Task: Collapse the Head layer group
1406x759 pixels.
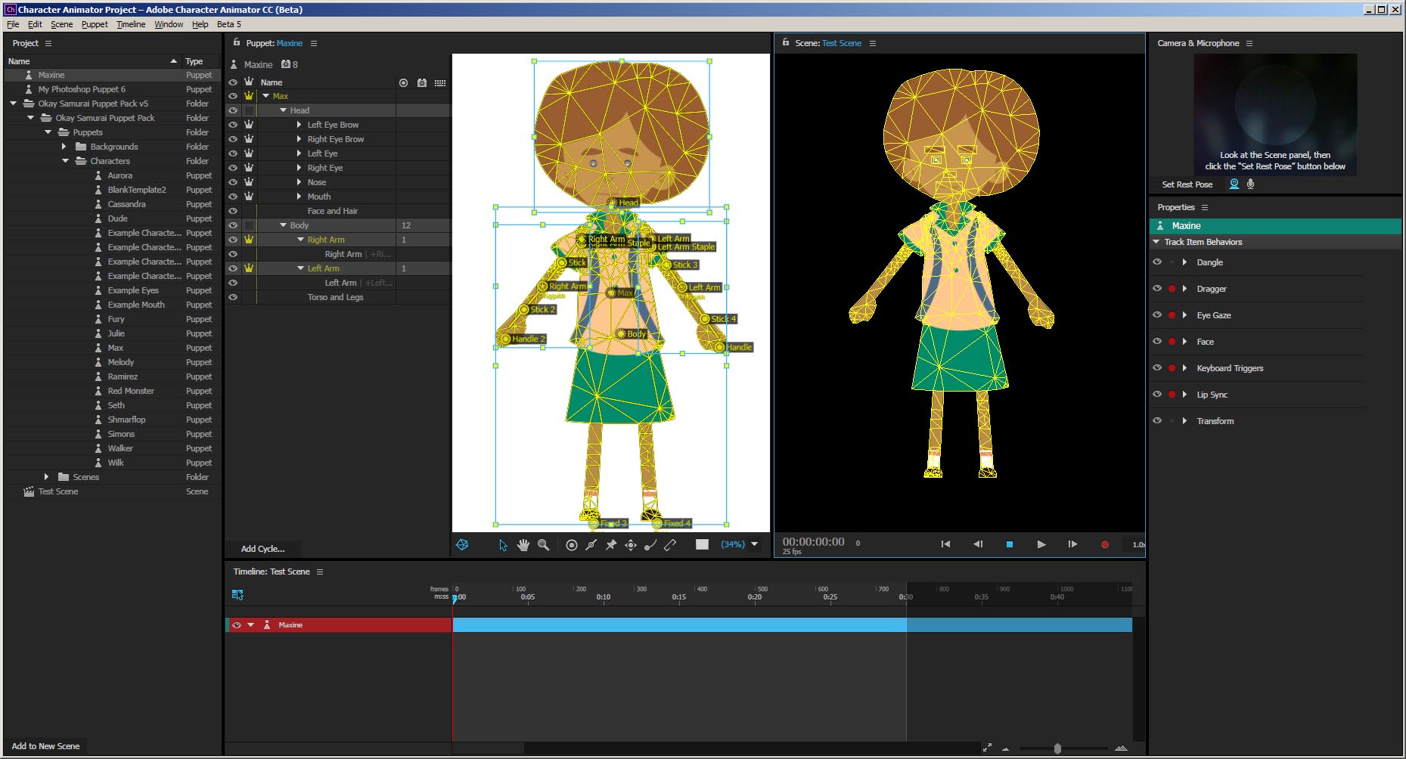Action: 283,110
